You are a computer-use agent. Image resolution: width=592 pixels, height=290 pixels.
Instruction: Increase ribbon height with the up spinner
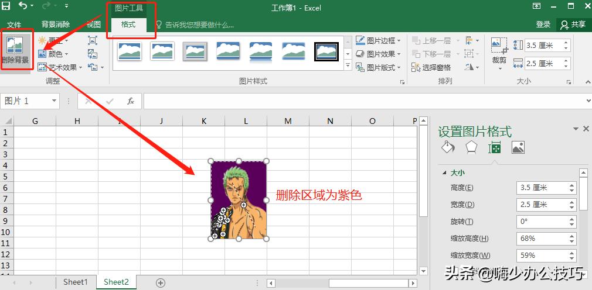click(x=566, y=43)
